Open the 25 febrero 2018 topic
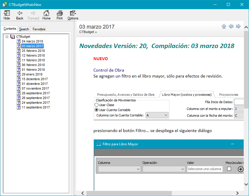The width and height of the screenshot is (249, 196). [x=33, y=51]
